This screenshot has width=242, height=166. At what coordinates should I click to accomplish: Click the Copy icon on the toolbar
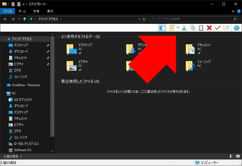(193, 27)
